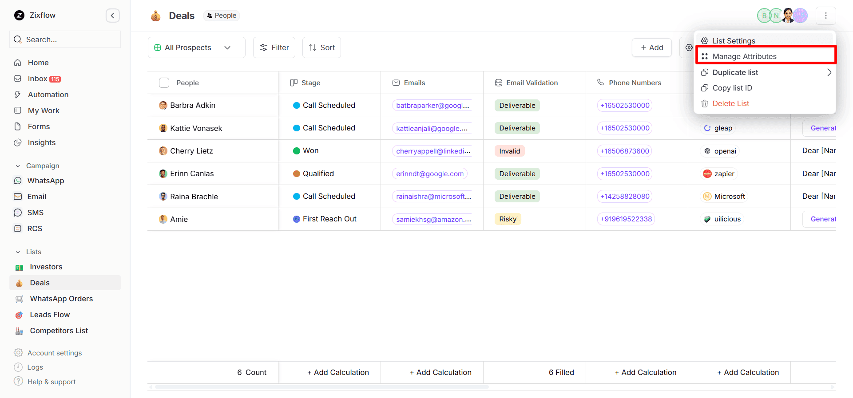Image resolution: width=853 pixels, height=398 pixels.
Task: Click phone number +14258828080
Action: click(x=625, y=196)
